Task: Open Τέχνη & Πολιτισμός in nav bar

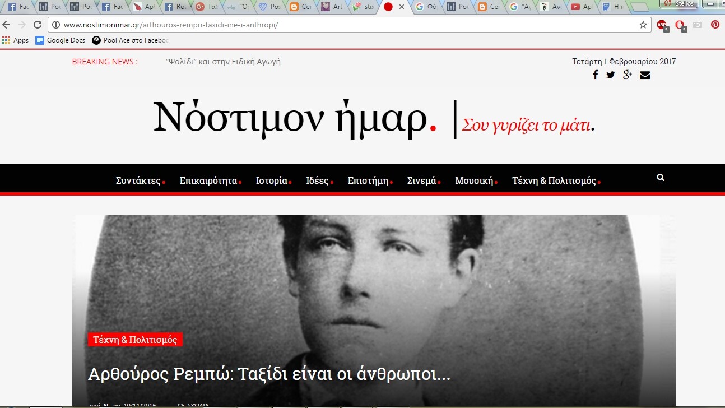Action: pos(556,181)
